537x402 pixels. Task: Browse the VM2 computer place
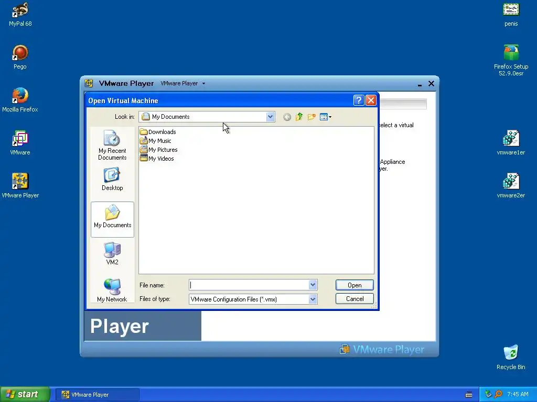[x=112, y=253]
